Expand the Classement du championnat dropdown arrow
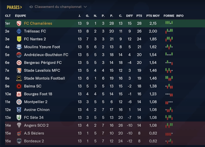The height and width of the screenshot is (147, 205). [85, 7]
